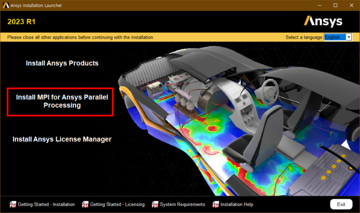Maximize the Ansys Installation Launcher window

pos(335,5)
